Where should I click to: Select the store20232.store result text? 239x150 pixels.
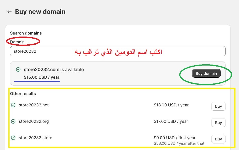35,138
